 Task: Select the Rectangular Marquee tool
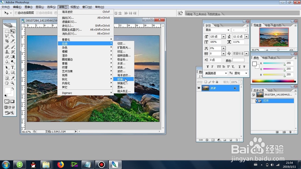7,31
